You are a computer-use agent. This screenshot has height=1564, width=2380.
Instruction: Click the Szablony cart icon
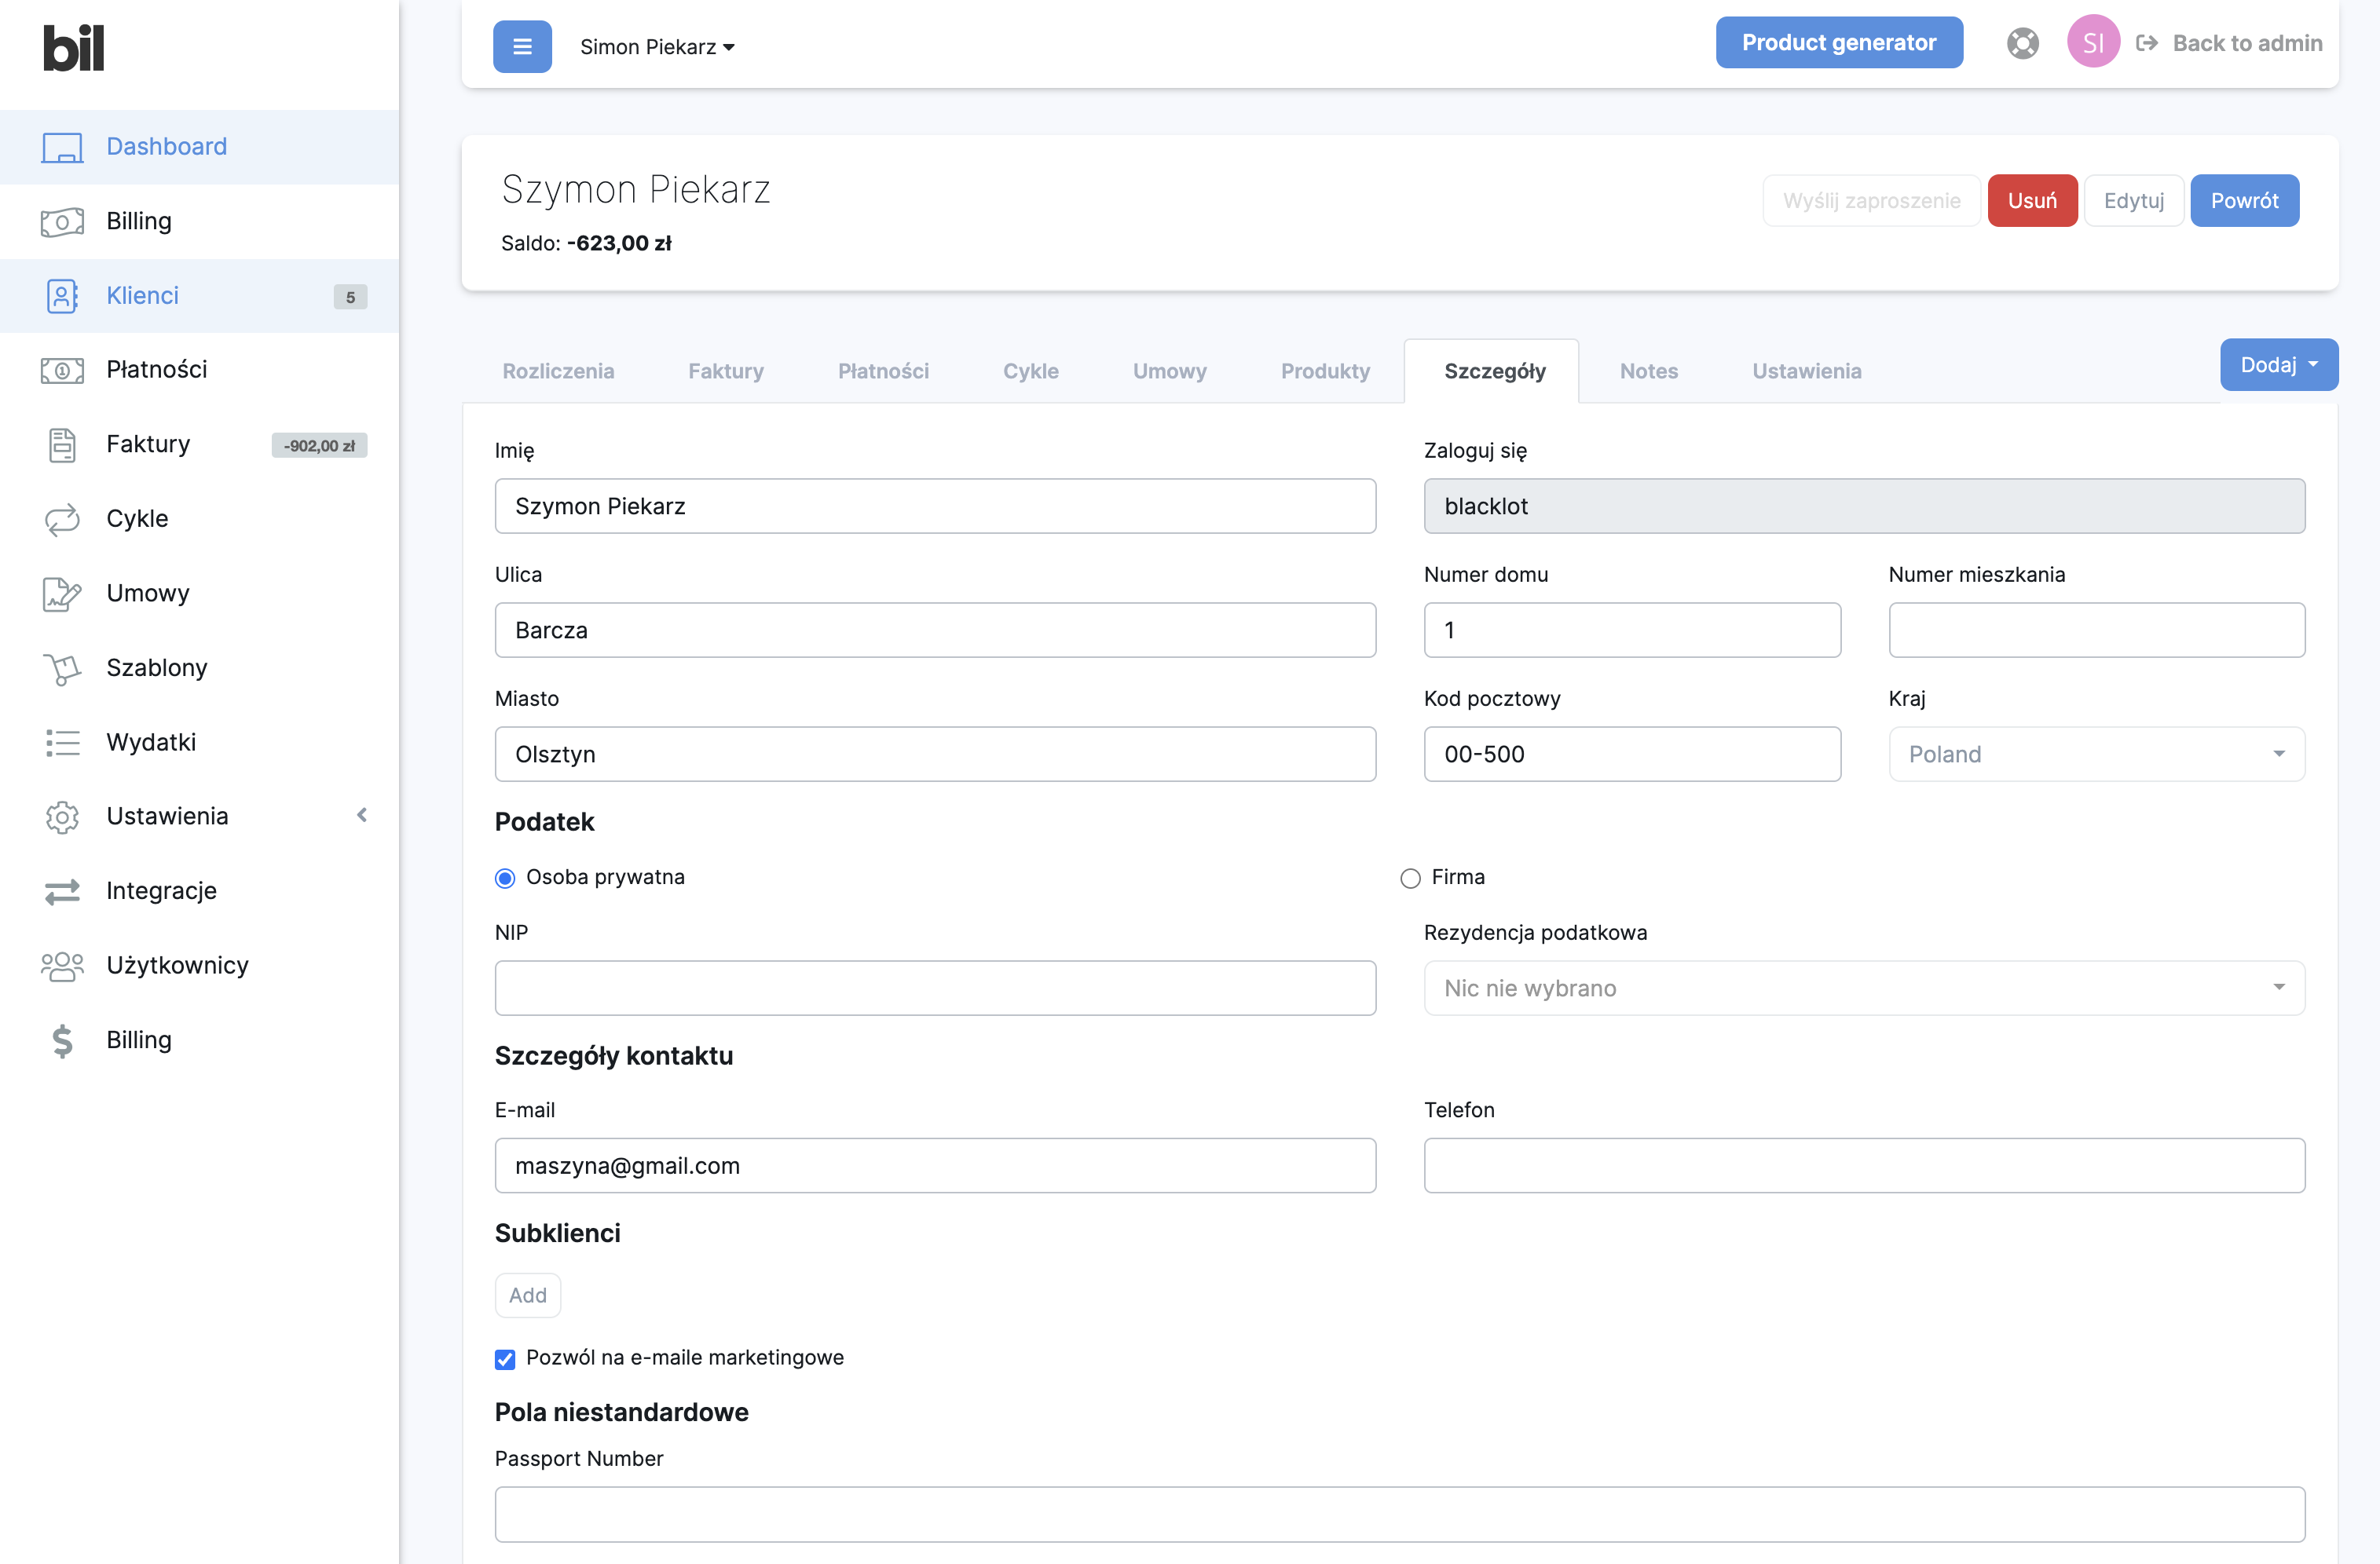(62, 667)
